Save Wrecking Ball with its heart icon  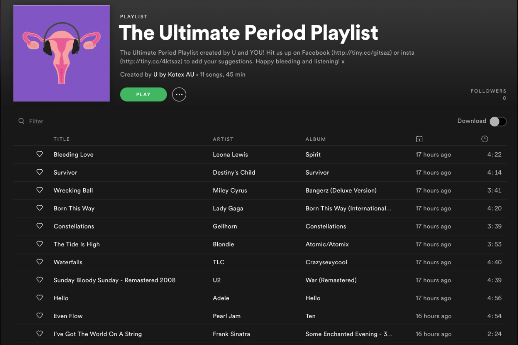tap(40, 190)
